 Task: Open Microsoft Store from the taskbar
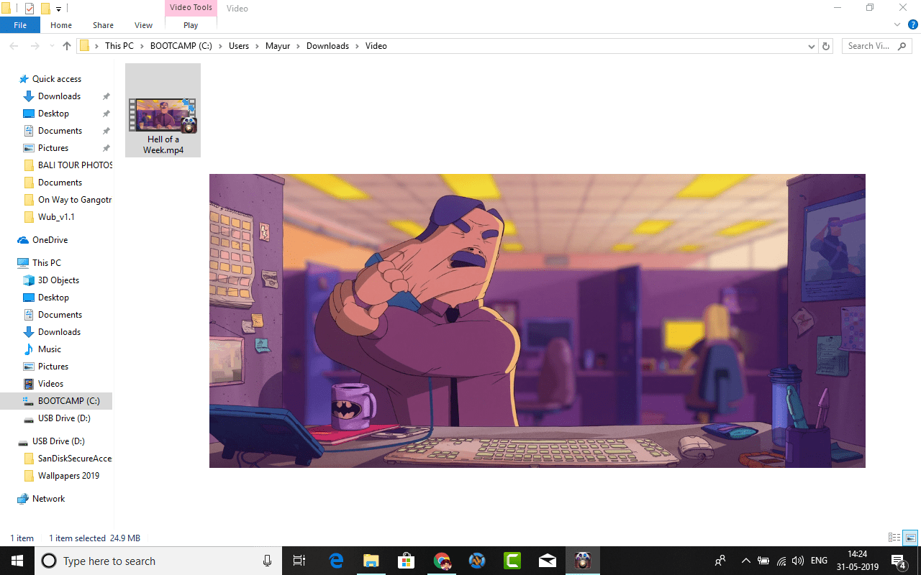click(407, 561)
